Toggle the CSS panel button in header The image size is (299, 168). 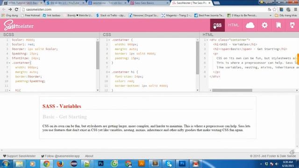217,25
